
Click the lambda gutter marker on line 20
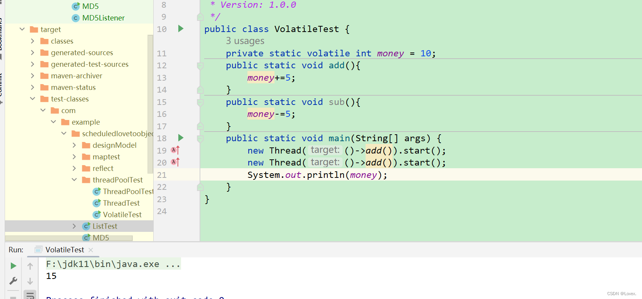click(x=175, y=162)
